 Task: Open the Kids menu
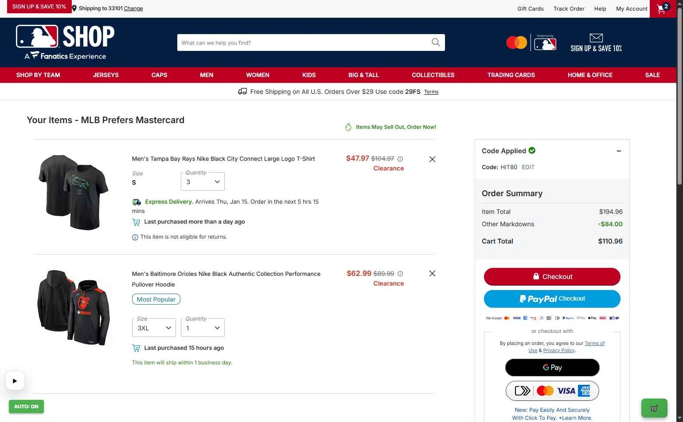[309, 75]
